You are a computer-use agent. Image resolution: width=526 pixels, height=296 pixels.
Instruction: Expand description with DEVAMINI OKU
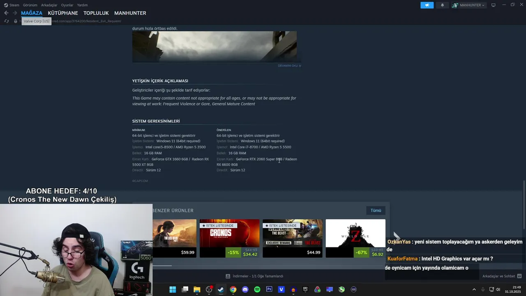[x=289, y=66]
